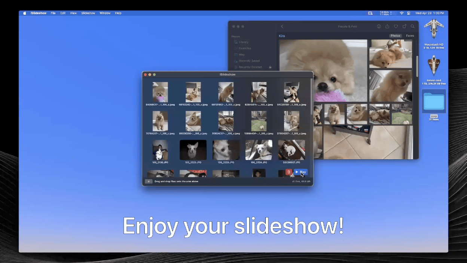467x263 pixels.
Task: Click the lock icon beside Recently Deleted
Action: click(x=270, y=67)
